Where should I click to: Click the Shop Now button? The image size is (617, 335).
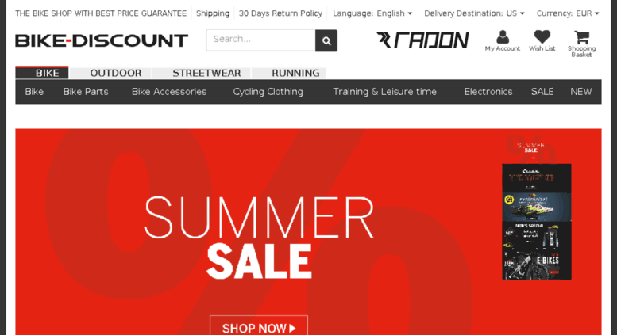[x=259, y=326]
